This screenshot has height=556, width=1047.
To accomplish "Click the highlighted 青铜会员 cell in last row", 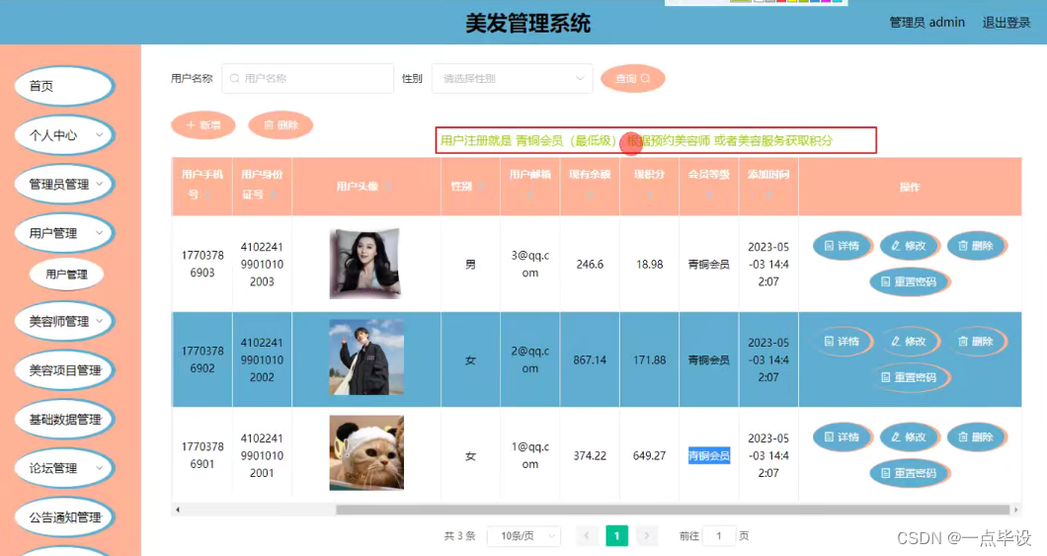I will (x=708, y=456).
